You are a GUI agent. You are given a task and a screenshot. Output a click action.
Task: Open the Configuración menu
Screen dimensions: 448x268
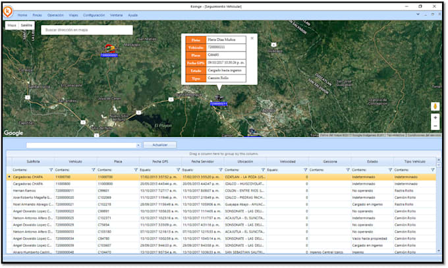[94, 14]
